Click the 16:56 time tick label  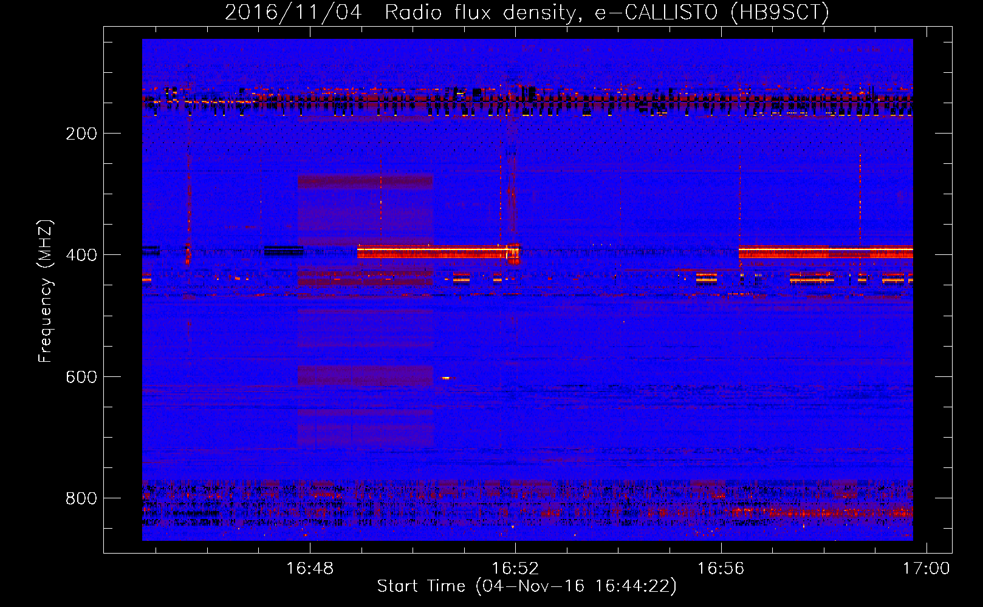[x=721, y=569]
